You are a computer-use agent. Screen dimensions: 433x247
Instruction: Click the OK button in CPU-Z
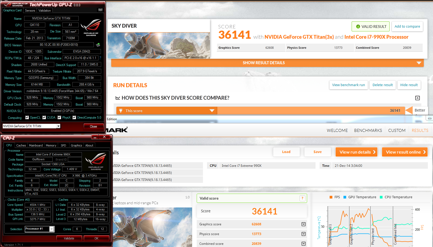point(96,238)
